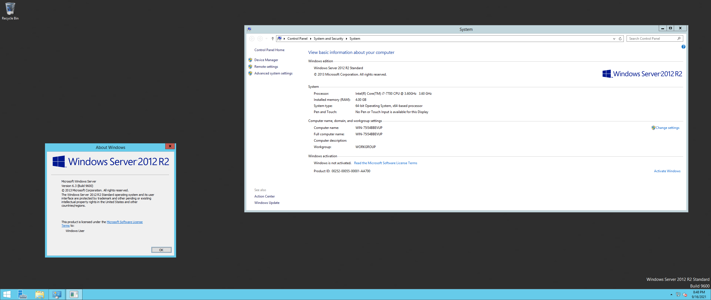Go up one level with Up arrow

click(x=272, y=39)
